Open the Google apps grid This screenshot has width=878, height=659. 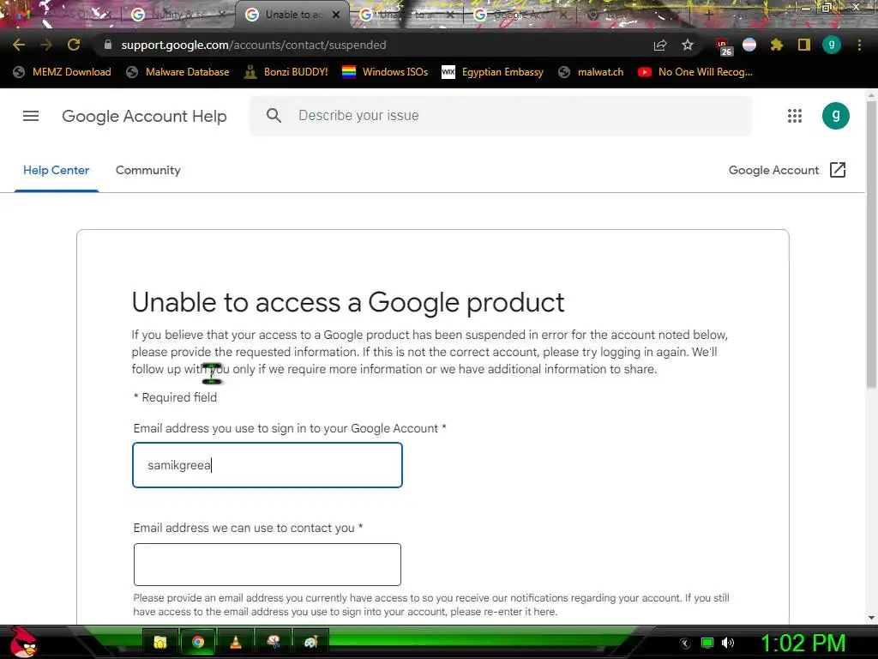(x=795, y=116)
